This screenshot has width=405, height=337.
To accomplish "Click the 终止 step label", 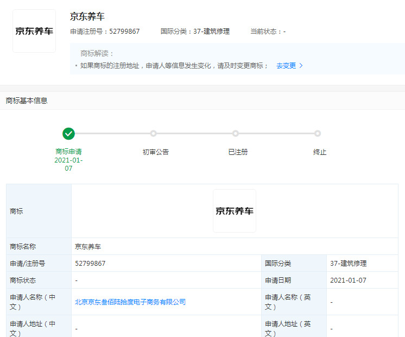I will (320, 152).
